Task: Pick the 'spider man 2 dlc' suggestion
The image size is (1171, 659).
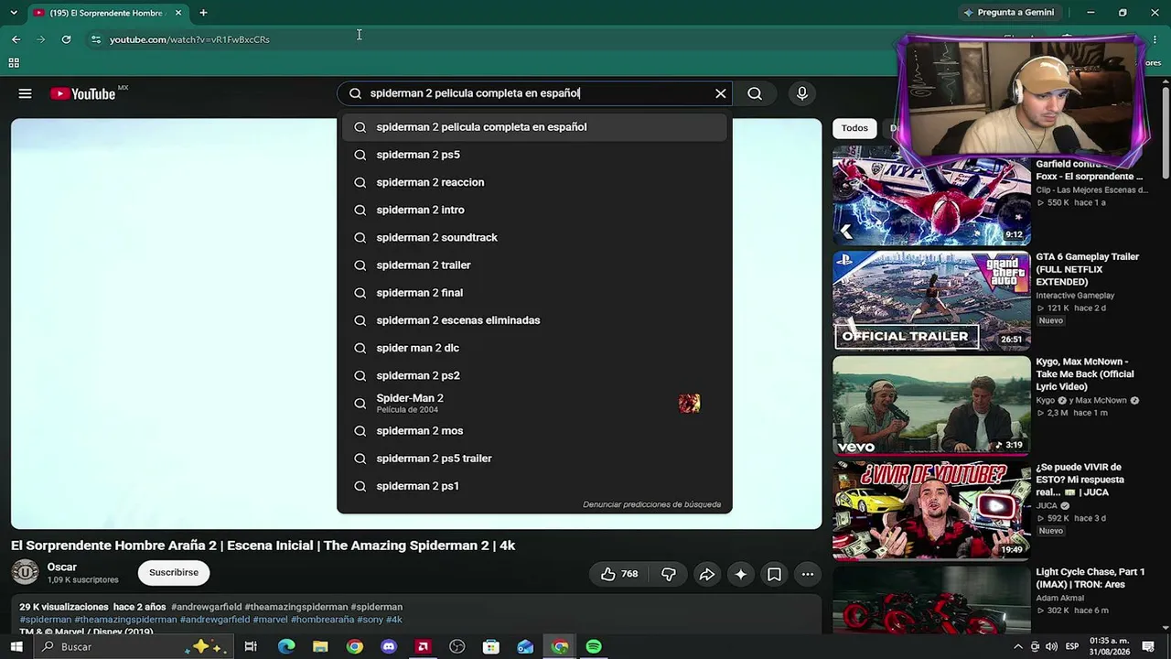Action: click(534, 348)
